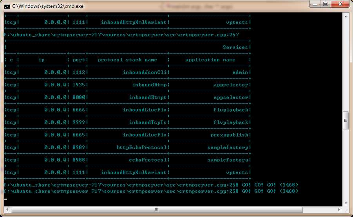This screenshot has width=353, height=217.
Task: Click 'appselector' in the port 8080 row
Action: pos(231,97)
